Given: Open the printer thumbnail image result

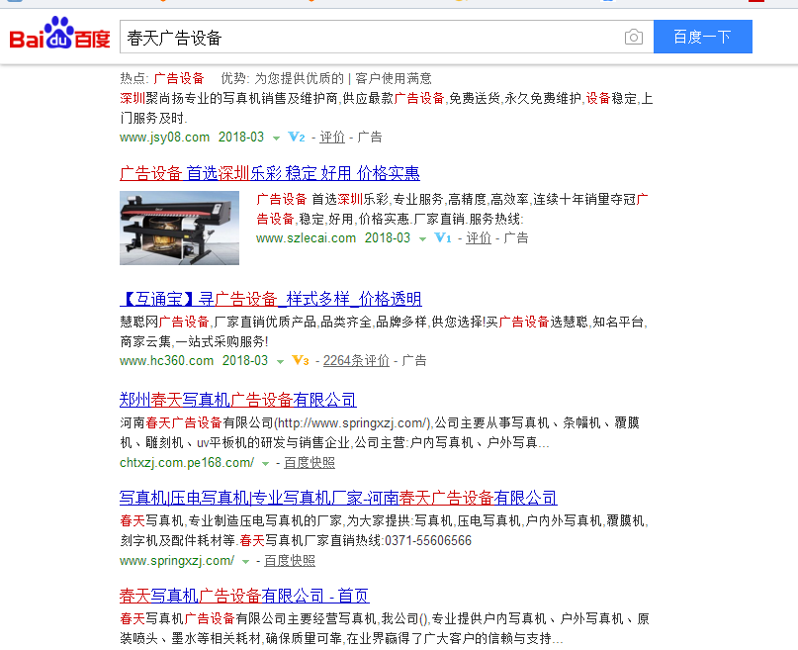Looking at the screenshot, I should coord(179,228).
